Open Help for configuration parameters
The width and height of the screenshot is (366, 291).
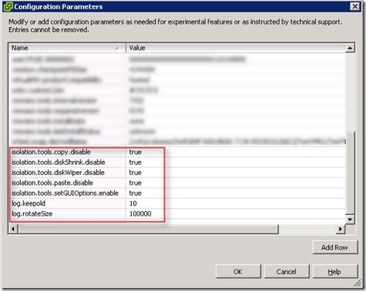(335, 272)
